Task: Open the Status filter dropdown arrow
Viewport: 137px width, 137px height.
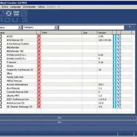Action: point(19,27)
